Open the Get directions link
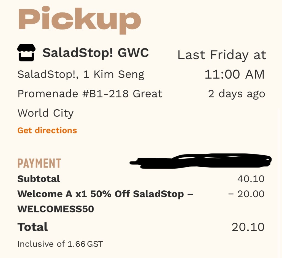This screenshot has width=282, height=258. (47, 130)
